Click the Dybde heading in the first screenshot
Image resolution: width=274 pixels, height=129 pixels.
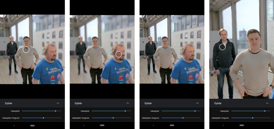point(8,103)
